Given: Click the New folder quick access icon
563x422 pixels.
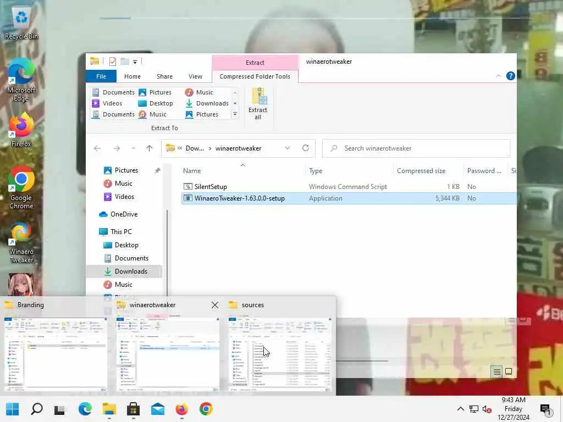Looking at the screenshot, I should point(125,62).
